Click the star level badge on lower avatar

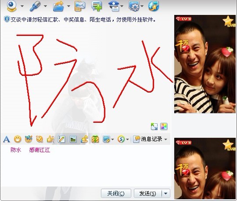coord(229,145)
